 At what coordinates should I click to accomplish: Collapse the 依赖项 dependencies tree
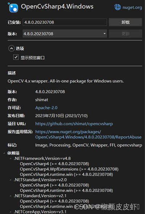[x=4, y=153]
